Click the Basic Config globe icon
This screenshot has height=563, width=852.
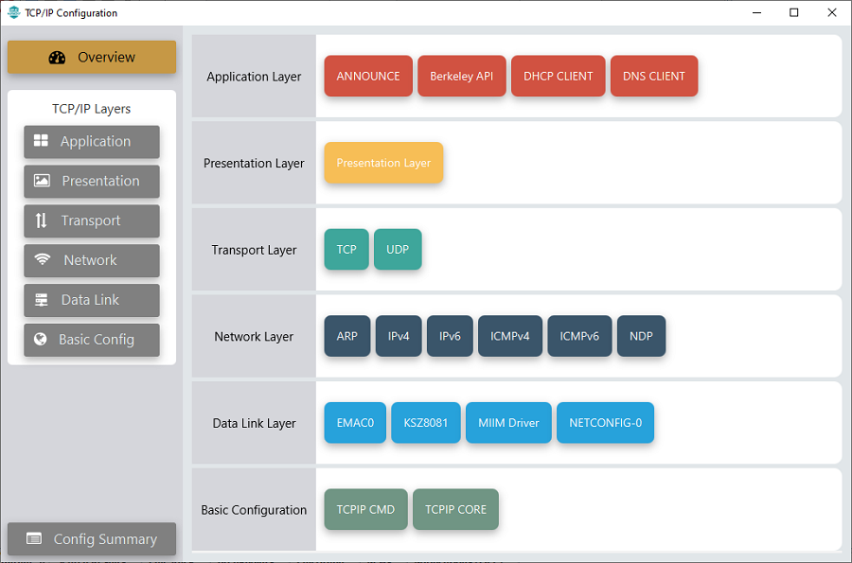(41, 340)
